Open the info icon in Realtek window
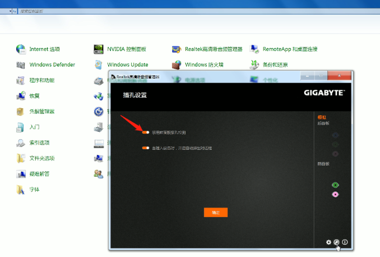 click(345, 242)
